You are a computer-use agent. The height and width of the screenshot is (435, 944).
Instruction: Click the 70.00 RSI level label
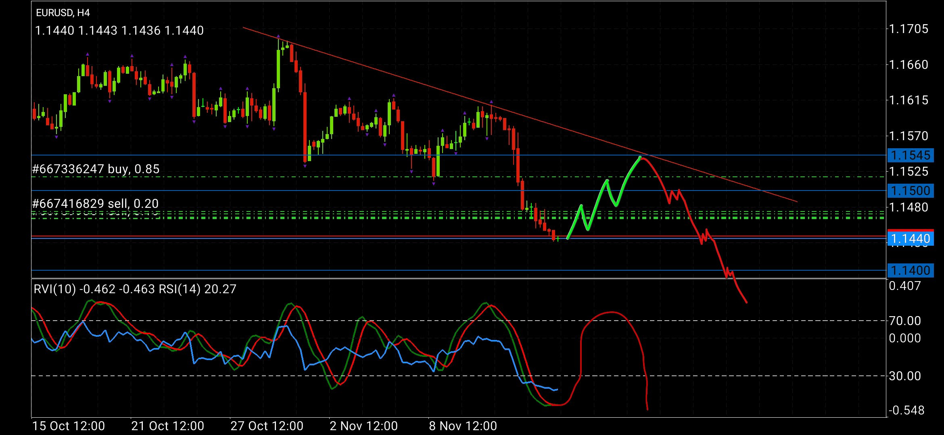click(x=905, y=321)
